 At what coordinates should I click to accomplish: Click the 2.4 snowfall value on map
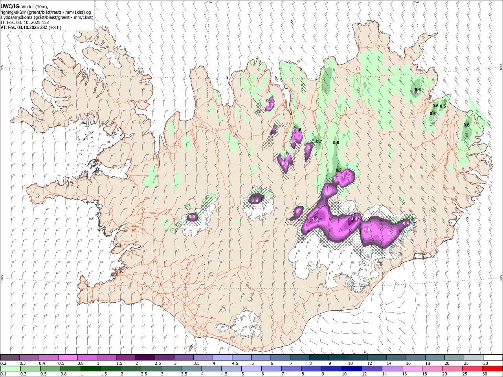[354, 218]
